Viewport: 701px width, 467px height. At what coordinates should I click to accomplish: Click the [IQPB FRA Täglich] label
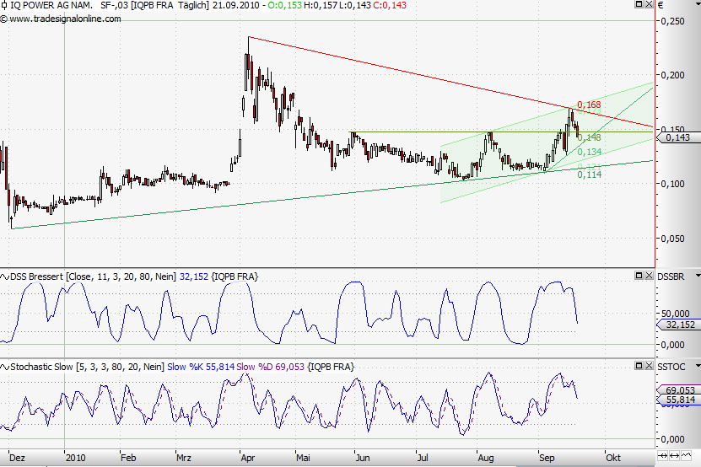170,5
